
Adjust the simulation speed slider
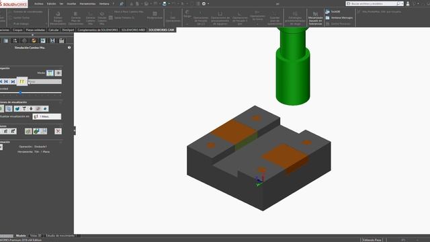click(20, 93)
